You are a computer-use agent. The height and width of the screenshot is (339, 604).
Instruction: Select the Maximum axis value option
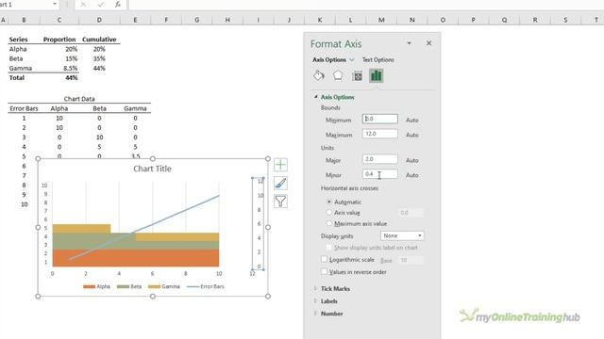click(329, 223)
